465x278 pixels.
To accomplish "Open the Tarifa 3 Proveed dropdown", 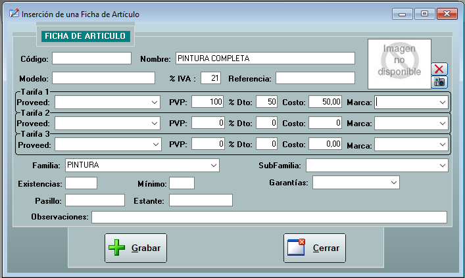I will pos(108,145).
